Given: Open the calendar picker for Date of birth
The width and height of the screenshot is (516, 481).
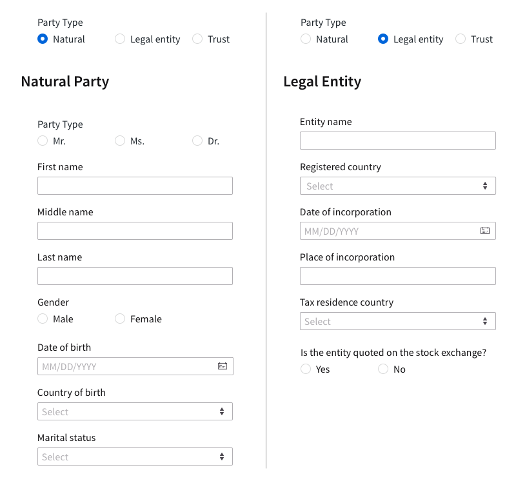Looking at the screenshot, I should pos(222,366).
